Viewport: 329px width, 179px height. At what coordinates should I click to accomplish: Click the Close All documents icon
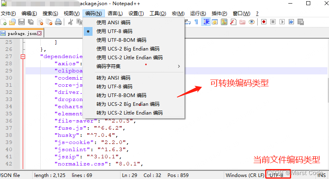(49, 22)
